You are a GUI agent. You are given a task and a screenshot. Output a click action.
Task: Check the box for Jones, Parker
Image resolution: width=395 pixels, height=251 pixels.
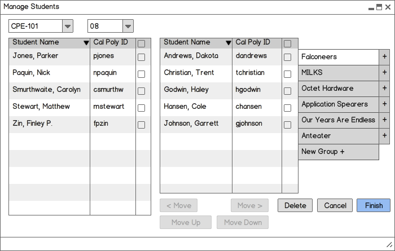click(141, 57)
